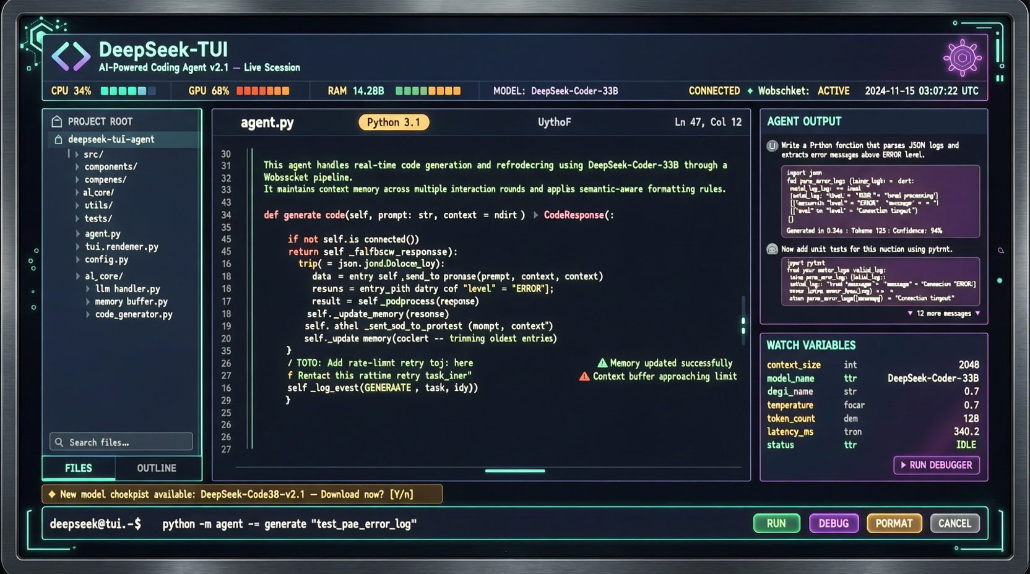
Task: Click the RAM usage meter bar
Action: click(428, 91)
